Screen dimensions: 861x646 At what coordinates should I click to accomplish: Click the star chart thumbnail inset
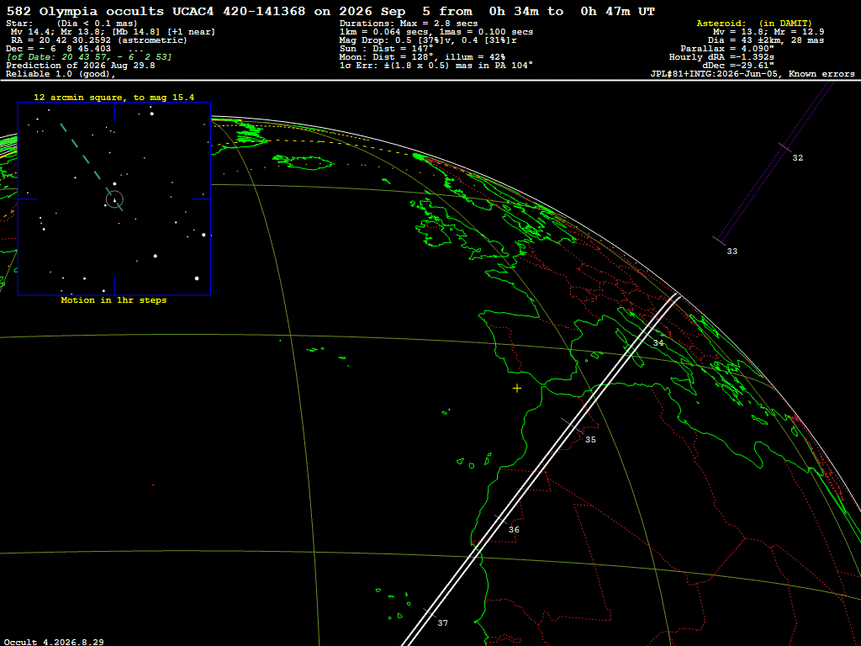(114, 199)
